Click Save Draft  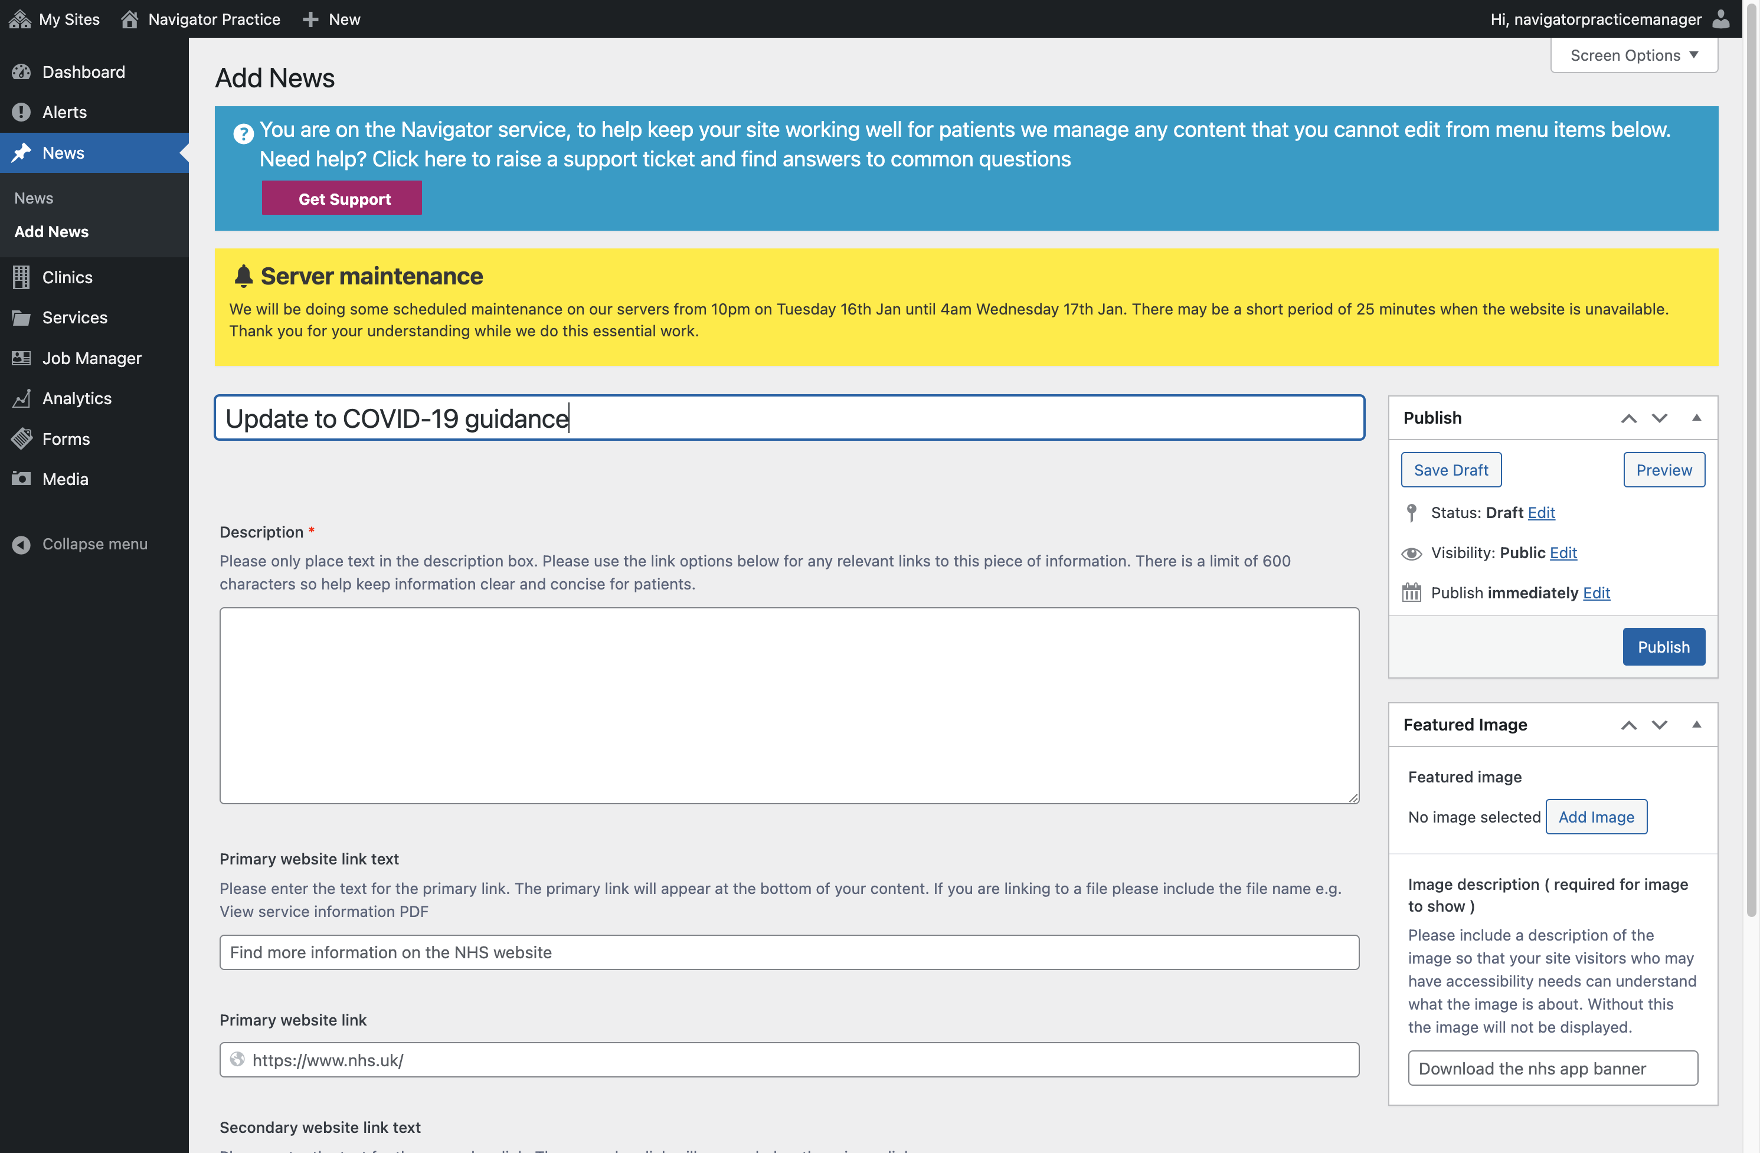point(1451,470)
